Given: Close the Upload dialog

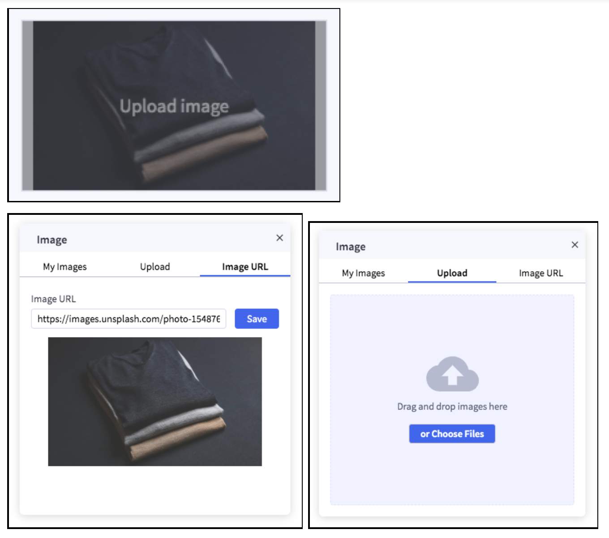Looking at the screenshot, I should pos(575,245).
